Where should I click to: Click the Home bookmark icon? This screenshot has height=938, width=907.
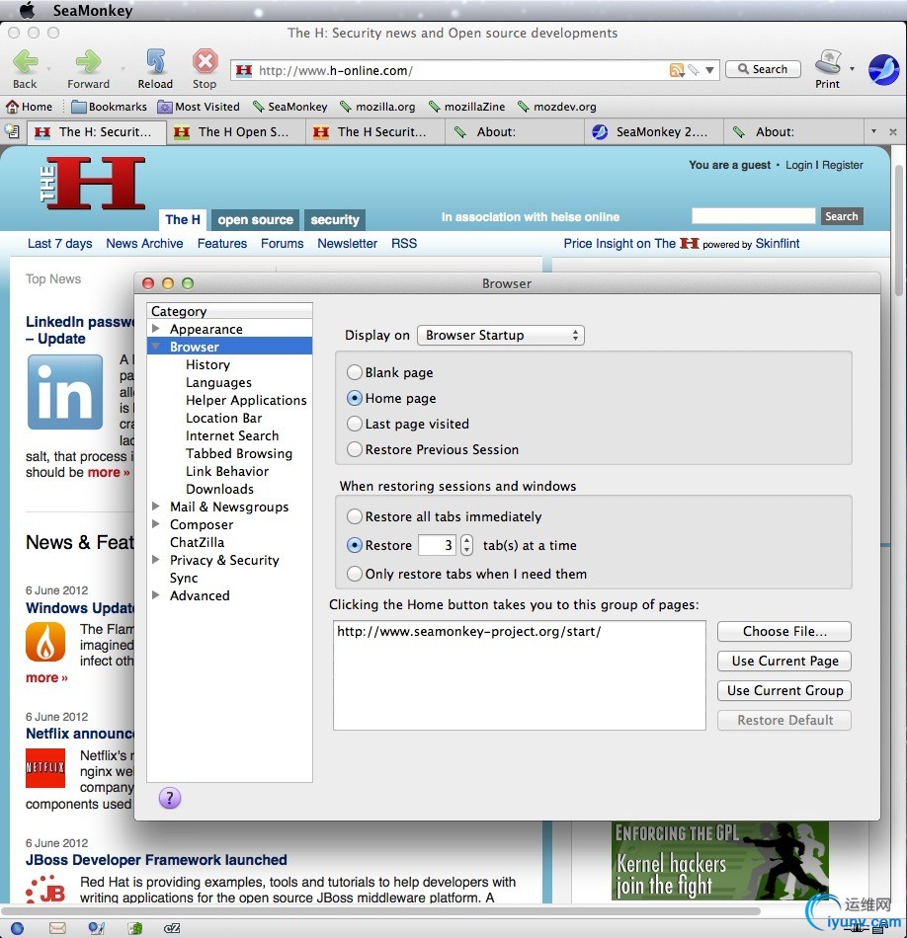tap(12, 107)
